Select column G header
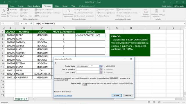Image resolution: width=186 pixels, height=104 pixels. 117,28
